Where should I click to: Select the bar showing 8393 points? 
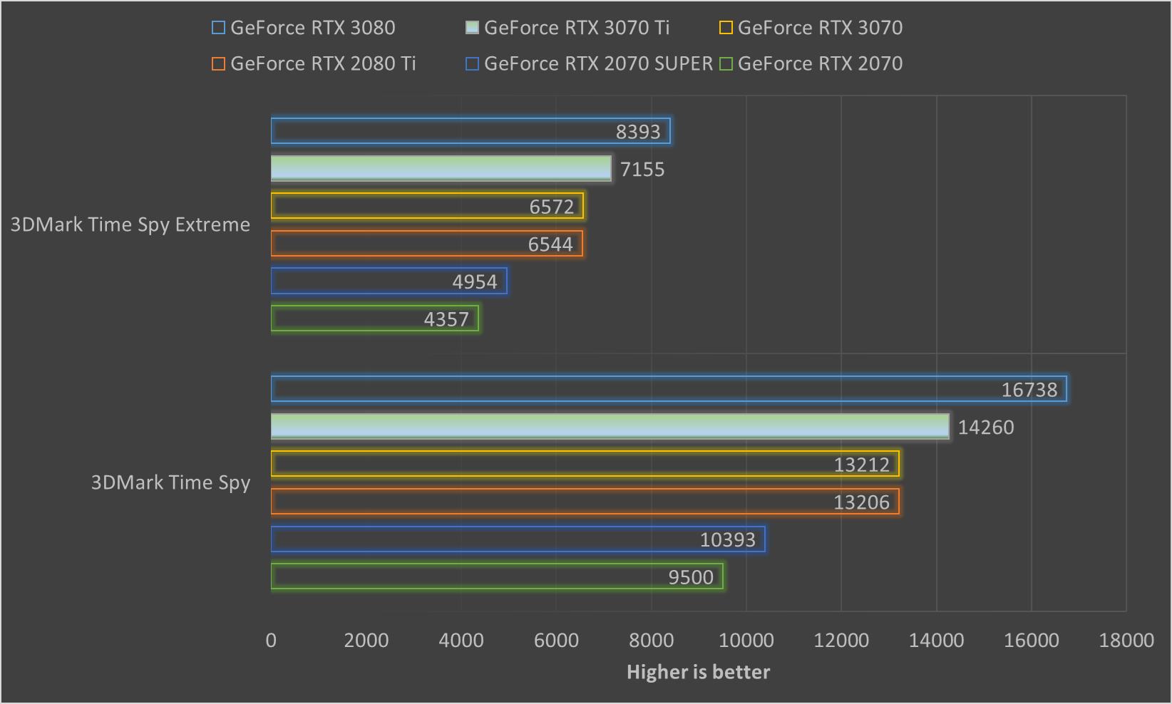(471, 130)
